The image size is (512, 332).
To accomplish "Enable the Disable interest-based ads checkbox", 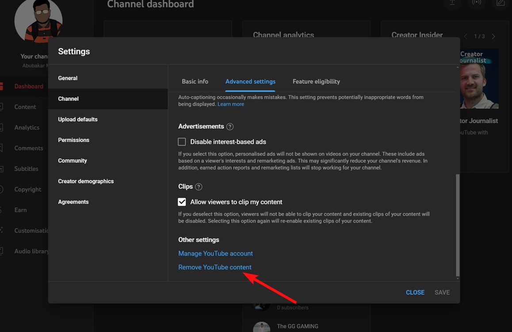I will pos(182,142).
